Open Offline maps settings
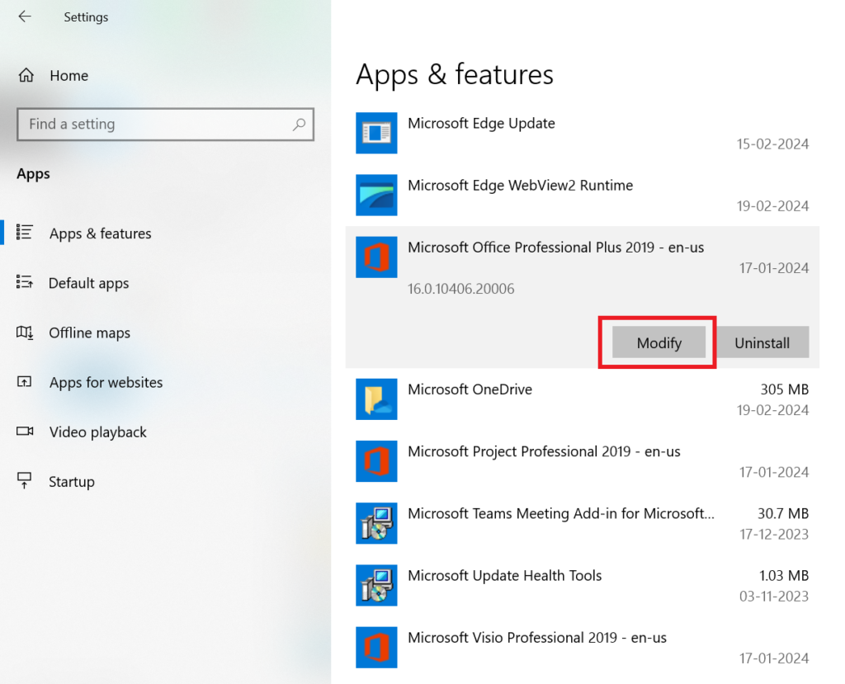 coord(89,333)
